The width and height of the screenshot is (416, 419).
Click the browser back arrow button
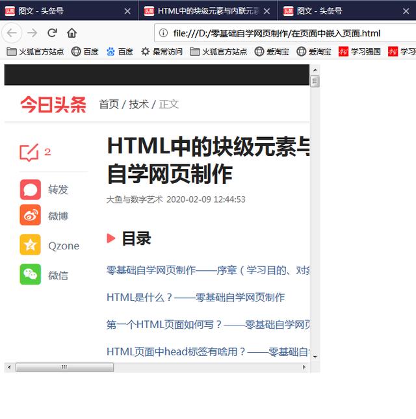(x=12, y=33)
